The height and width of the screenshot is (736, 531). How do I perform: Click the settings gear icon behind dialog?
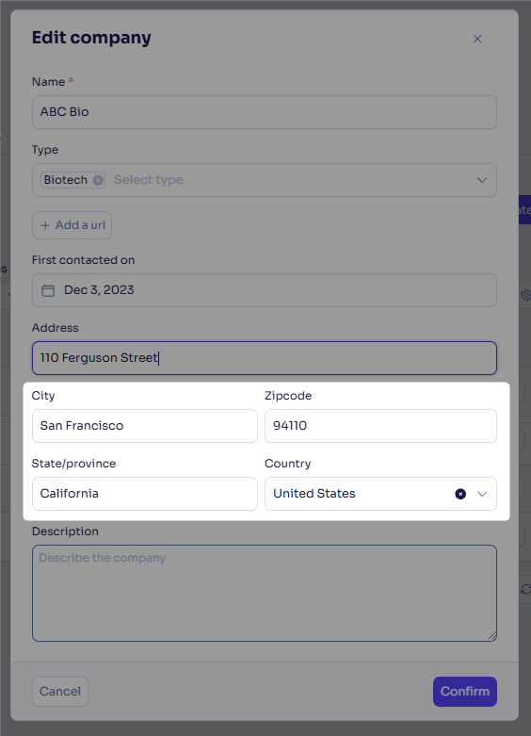coord(526,295)
